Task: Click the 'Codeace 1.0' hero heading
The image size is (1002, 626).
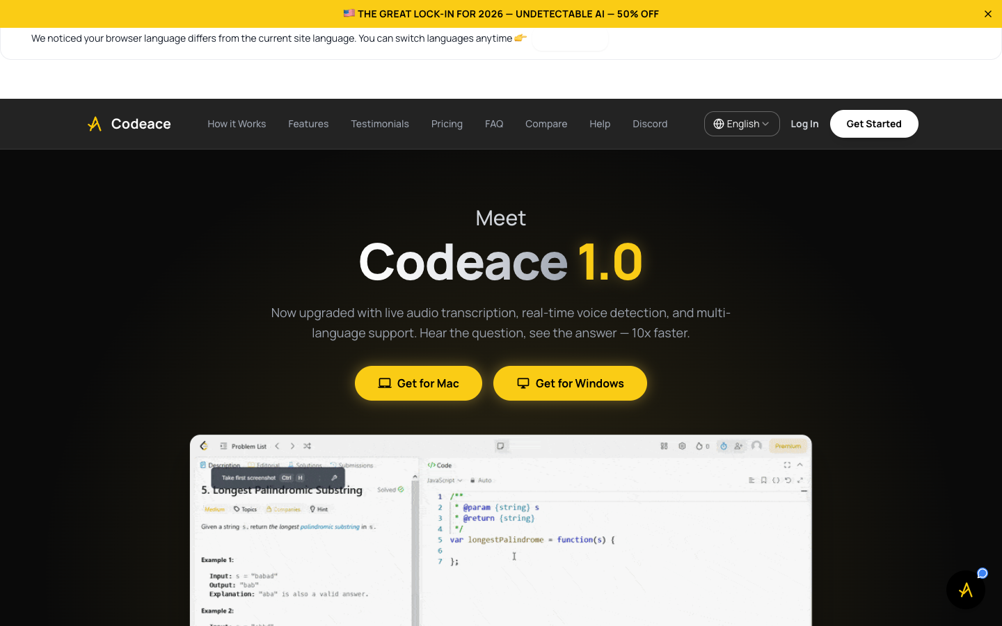Action: click(501, 261)
